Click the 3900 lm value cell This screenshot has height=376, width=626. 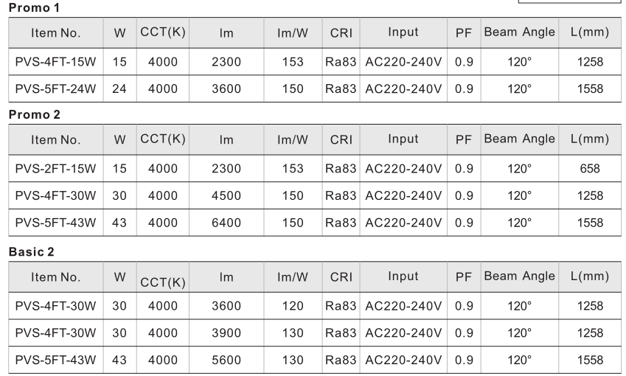click(x=226, y=333)
